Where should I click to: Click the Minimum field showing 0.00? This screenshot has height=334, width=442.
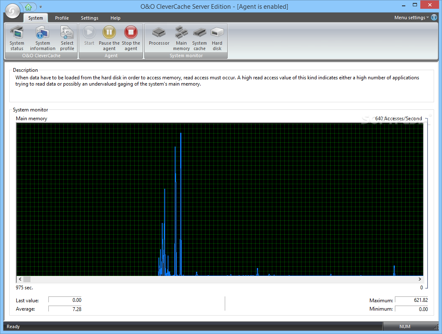pos(412,309)
